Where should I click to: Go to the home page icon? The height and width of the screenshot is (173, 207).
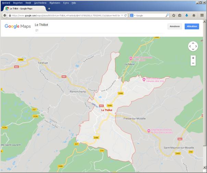pyautogui.click(x=194, y=15)
